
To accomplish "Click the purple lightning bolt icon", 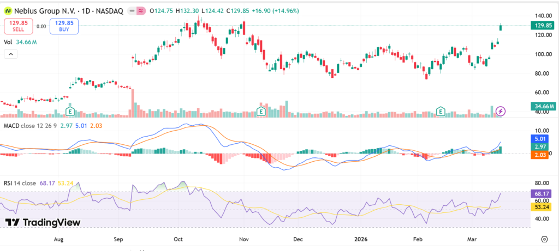I will tap(501, 111).
